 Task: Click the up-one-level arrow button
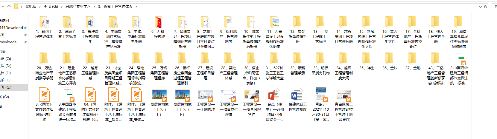[9, 7]
